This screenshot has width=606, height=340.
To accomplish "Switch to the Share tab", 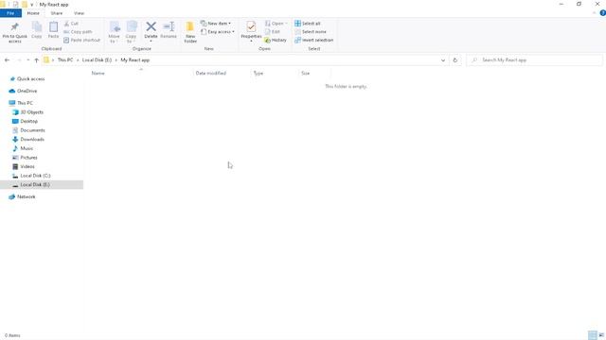I will [x=57, y=13].
